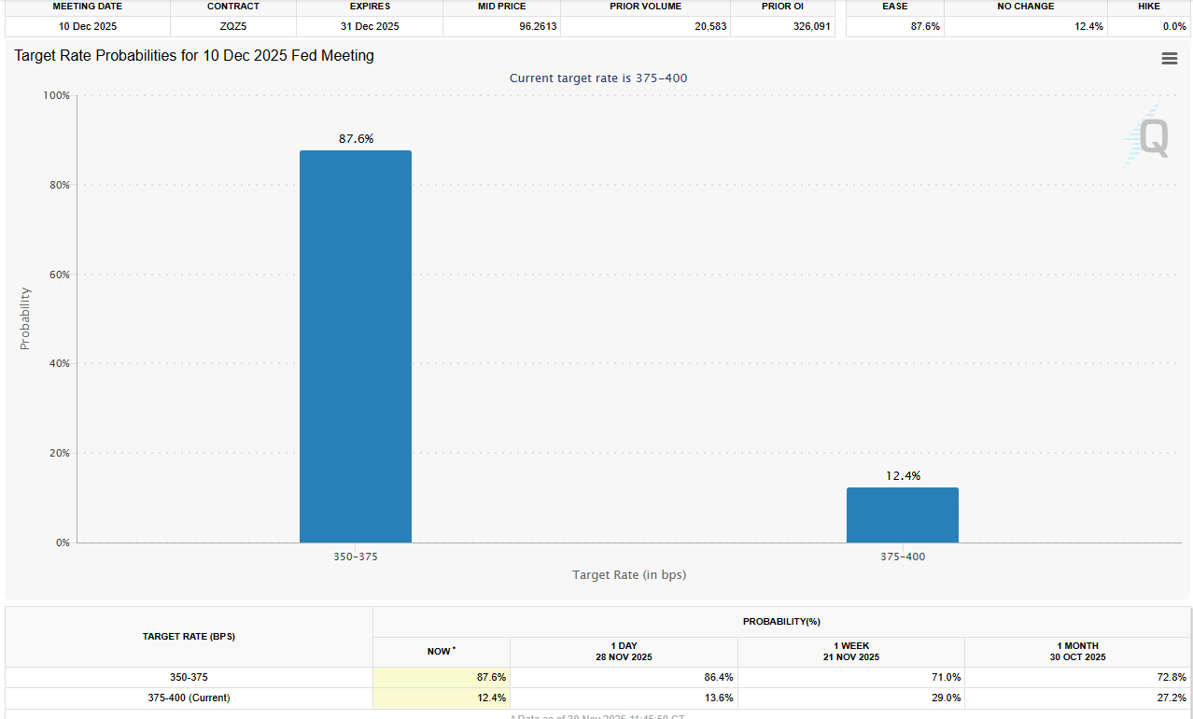1193x719 pixels.
Task: Open the chart's hamburger export menu
Action: tap(1169, 58)
